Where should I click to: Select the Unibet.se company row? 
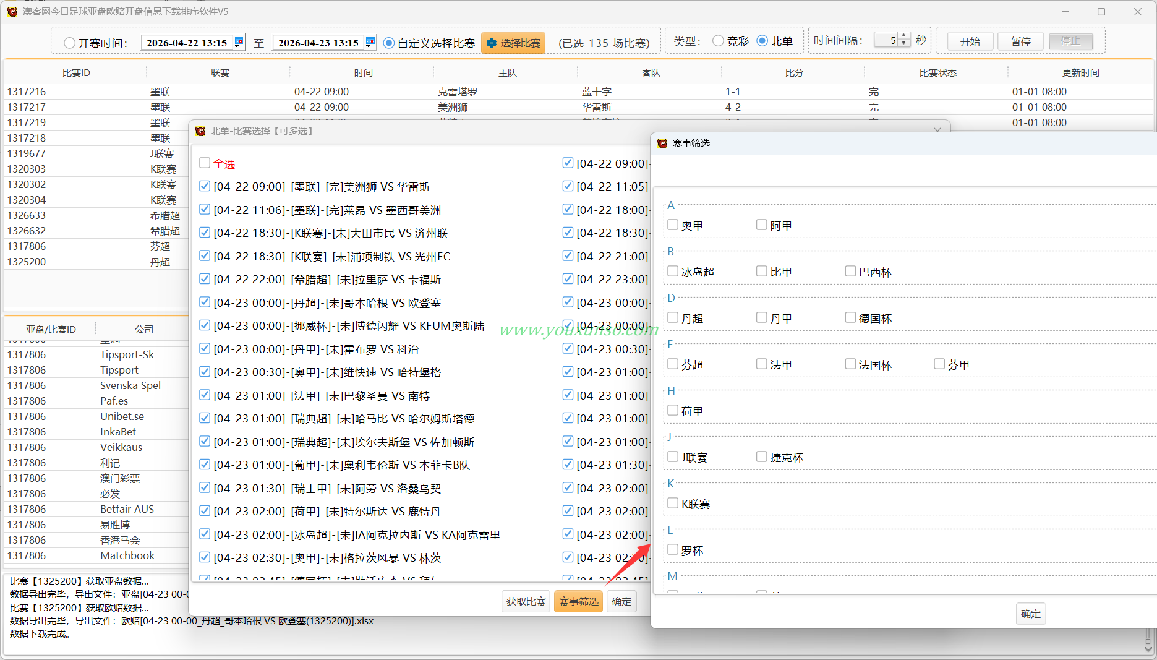click(96, 416)
